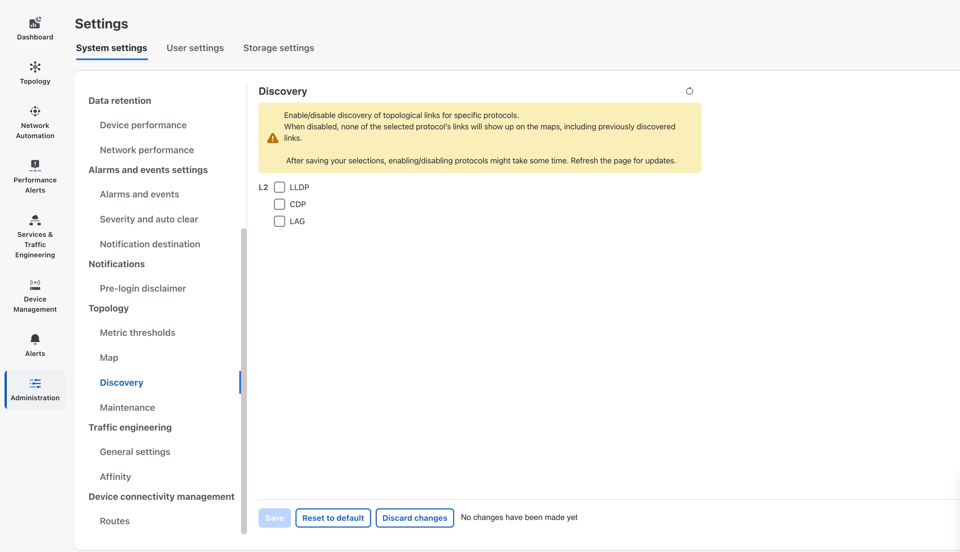Open Severity and auto clear
Screen dimensions: 960x552
(149, 220)
